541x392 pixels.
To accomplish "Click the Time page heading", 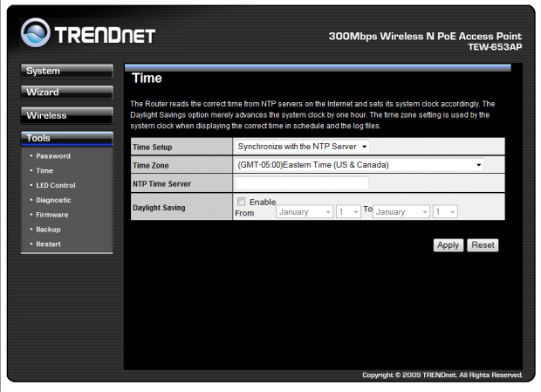I will (147, 79).
